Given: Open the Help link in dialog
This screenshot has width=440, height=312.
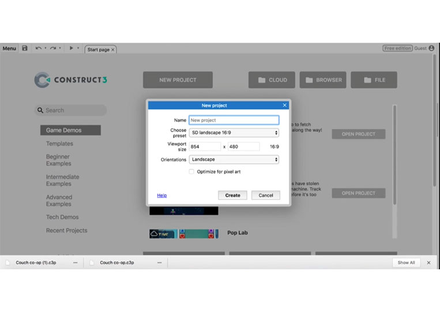Looking at the screenshot, I should [162, 196].
